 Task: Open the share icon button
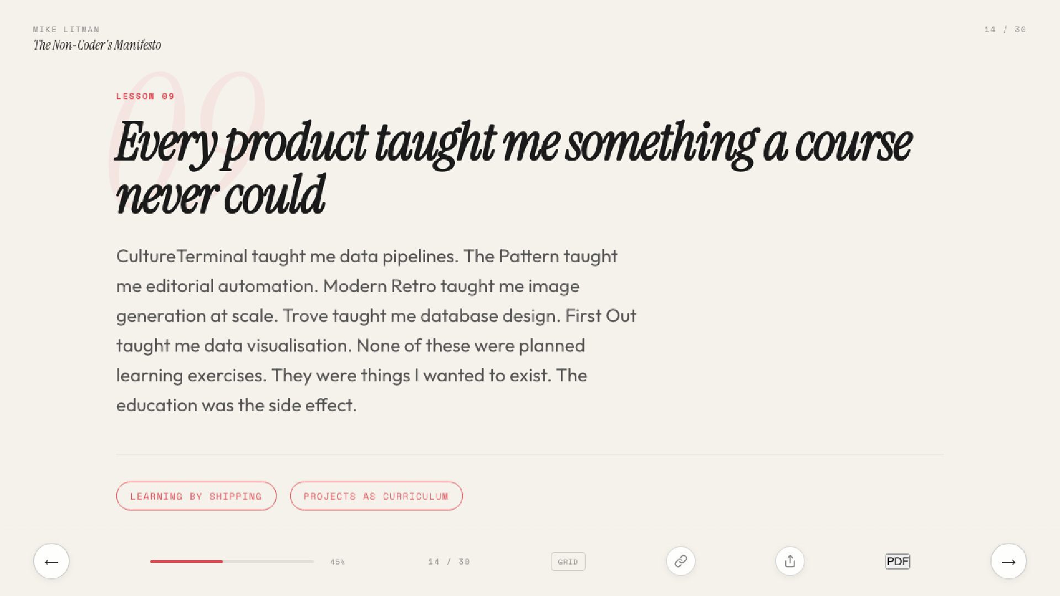(790, 561)
